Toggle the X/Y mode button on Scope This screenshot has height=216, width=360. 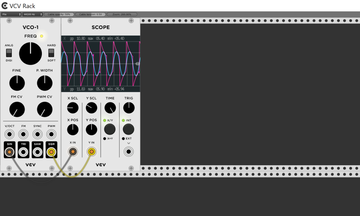coord(110,129)
